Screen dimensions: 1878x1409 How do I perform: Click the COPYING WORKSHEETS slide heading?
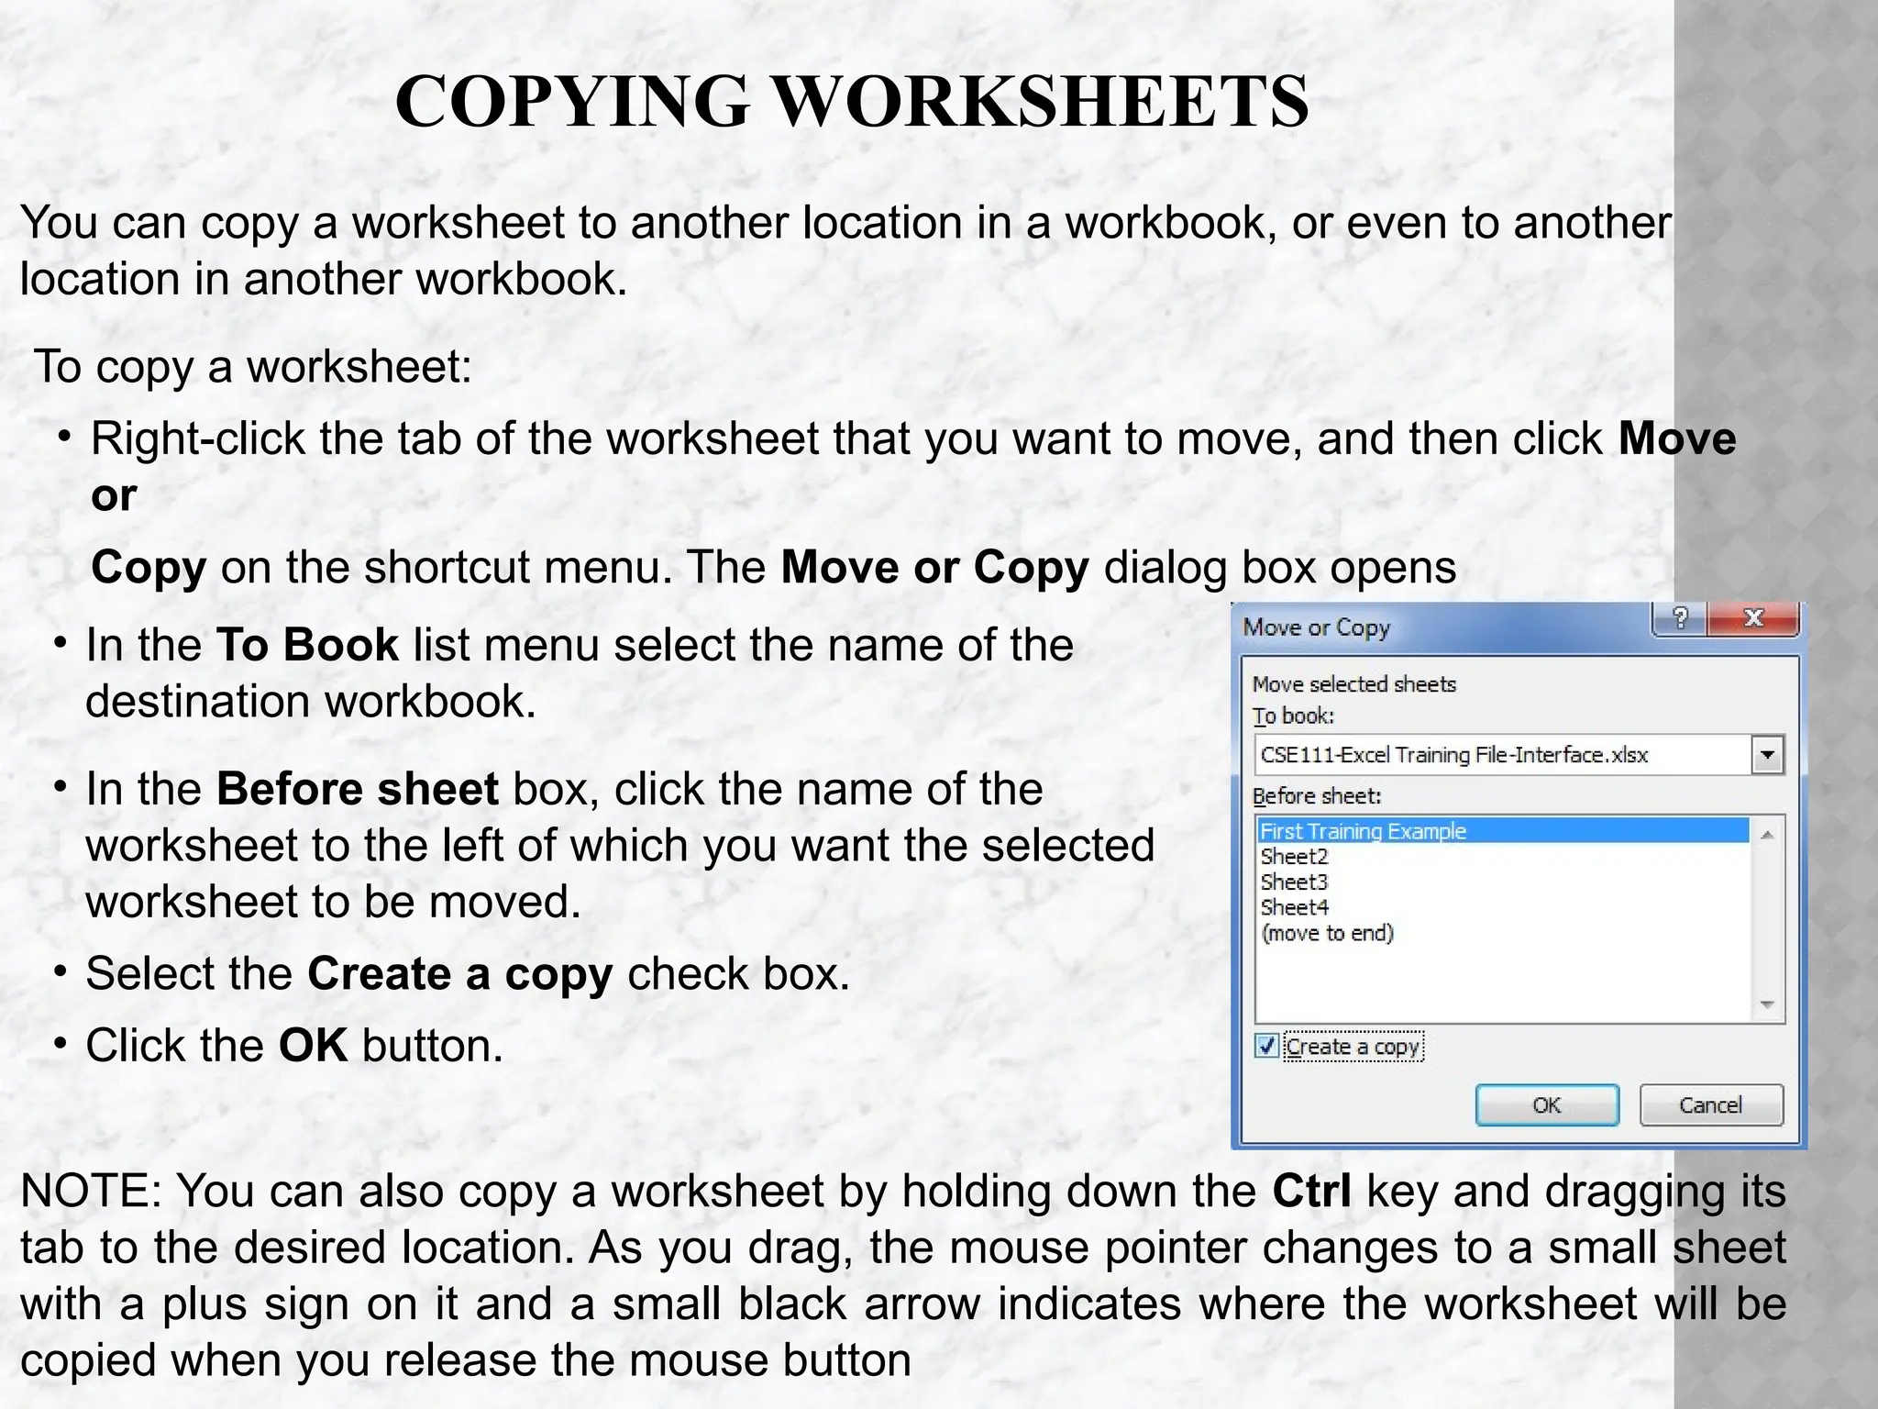pos(852,101)
